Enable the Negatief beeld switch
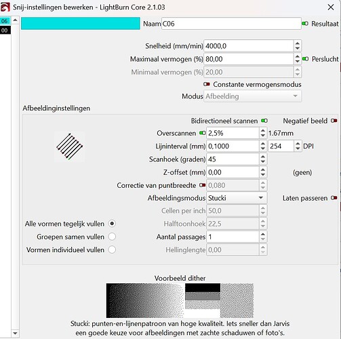The width and height of the screenshot is (341, 339). (334, 121)
